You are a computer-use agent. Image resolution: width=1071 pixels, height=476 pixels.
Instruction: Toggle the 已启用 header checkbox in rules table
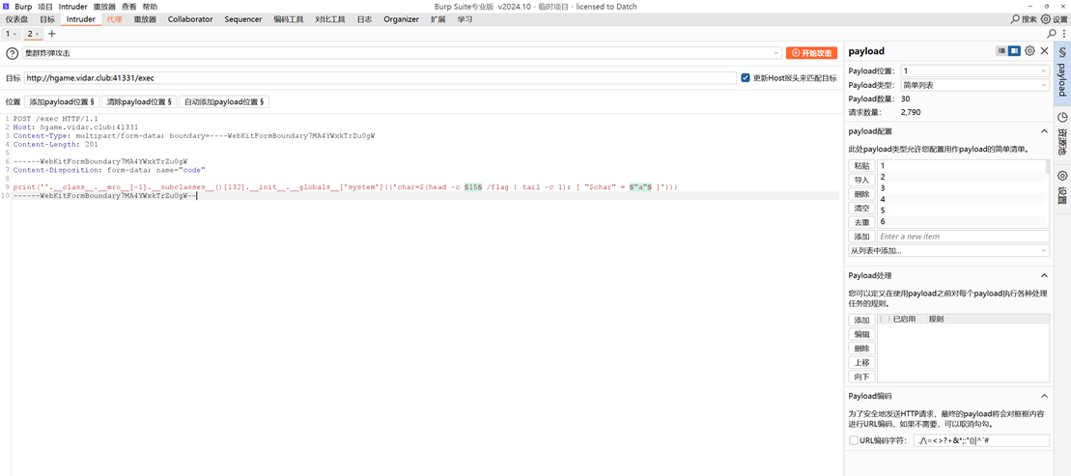[x=885, y=319]
